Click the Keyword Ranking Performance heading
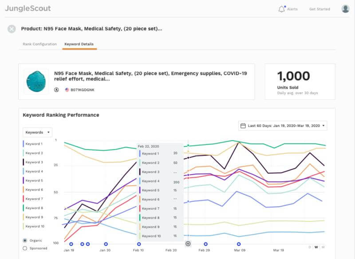The height and width of the screenshot is (259, 355). click(61, 115)
